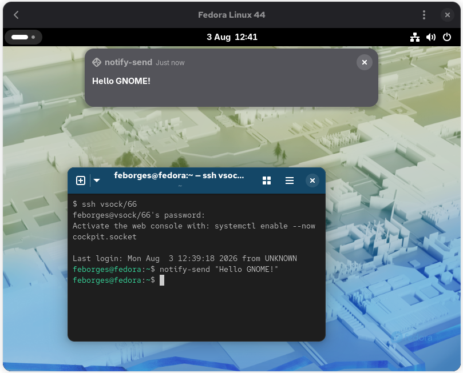Open the terminal hamburger menu
This screenshot has width=463, height=373.
pyautogui.click(x=290, y=181)
